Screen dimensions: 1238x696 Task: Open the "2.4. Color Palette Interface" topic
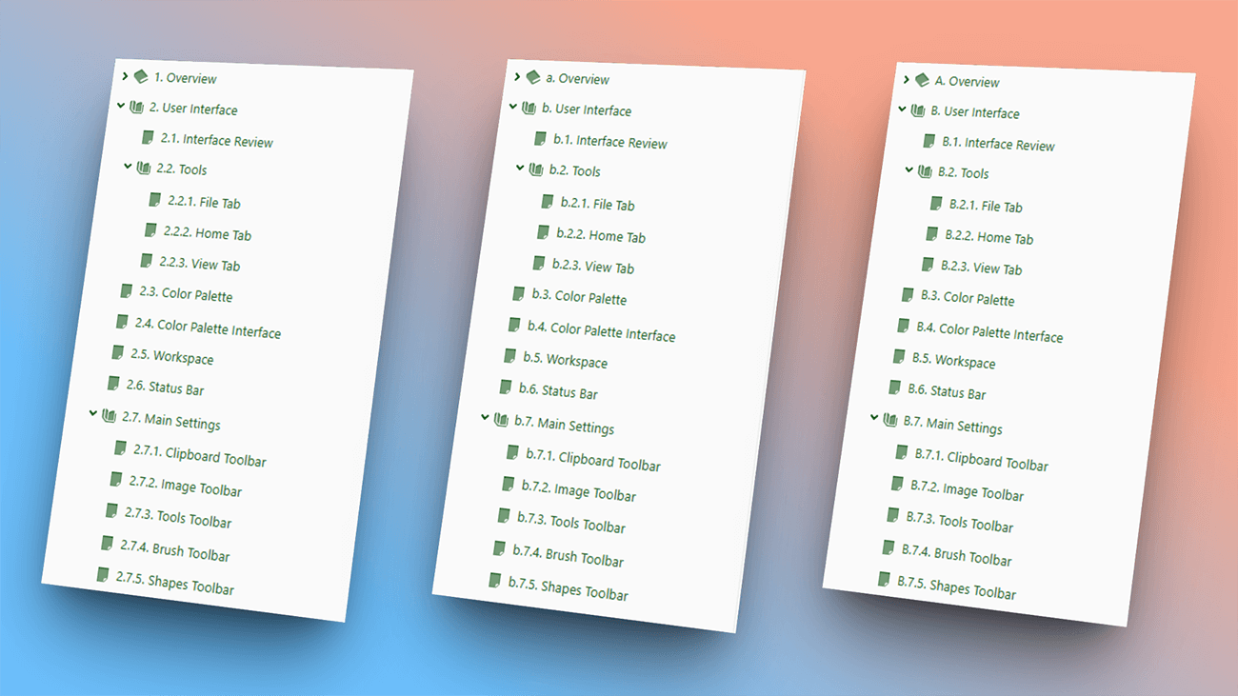[x=208, y=328]
